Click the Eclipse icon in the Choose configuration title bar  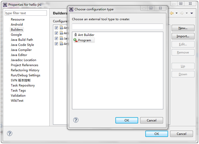[71, 9]
